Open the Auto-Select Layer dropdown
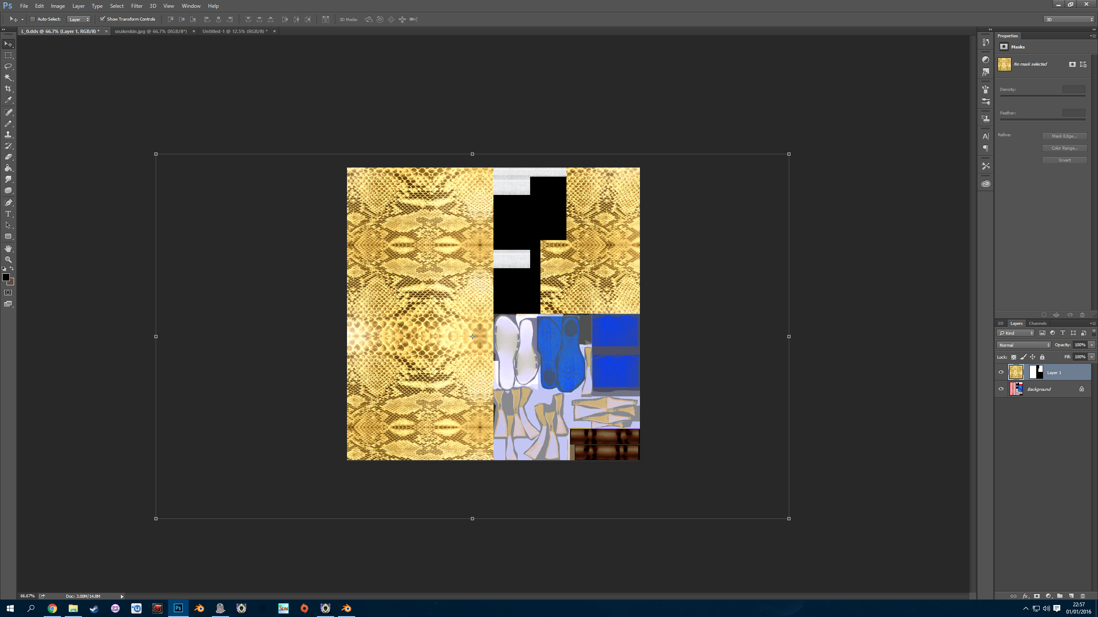The height and width of the screenshot is (617, 1098). pyautogui.click(x=79, y=19)
